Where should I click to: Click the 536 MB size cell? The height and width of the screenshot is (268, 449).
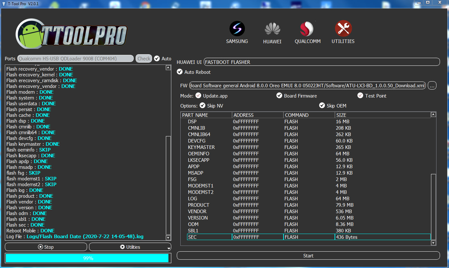344,212
